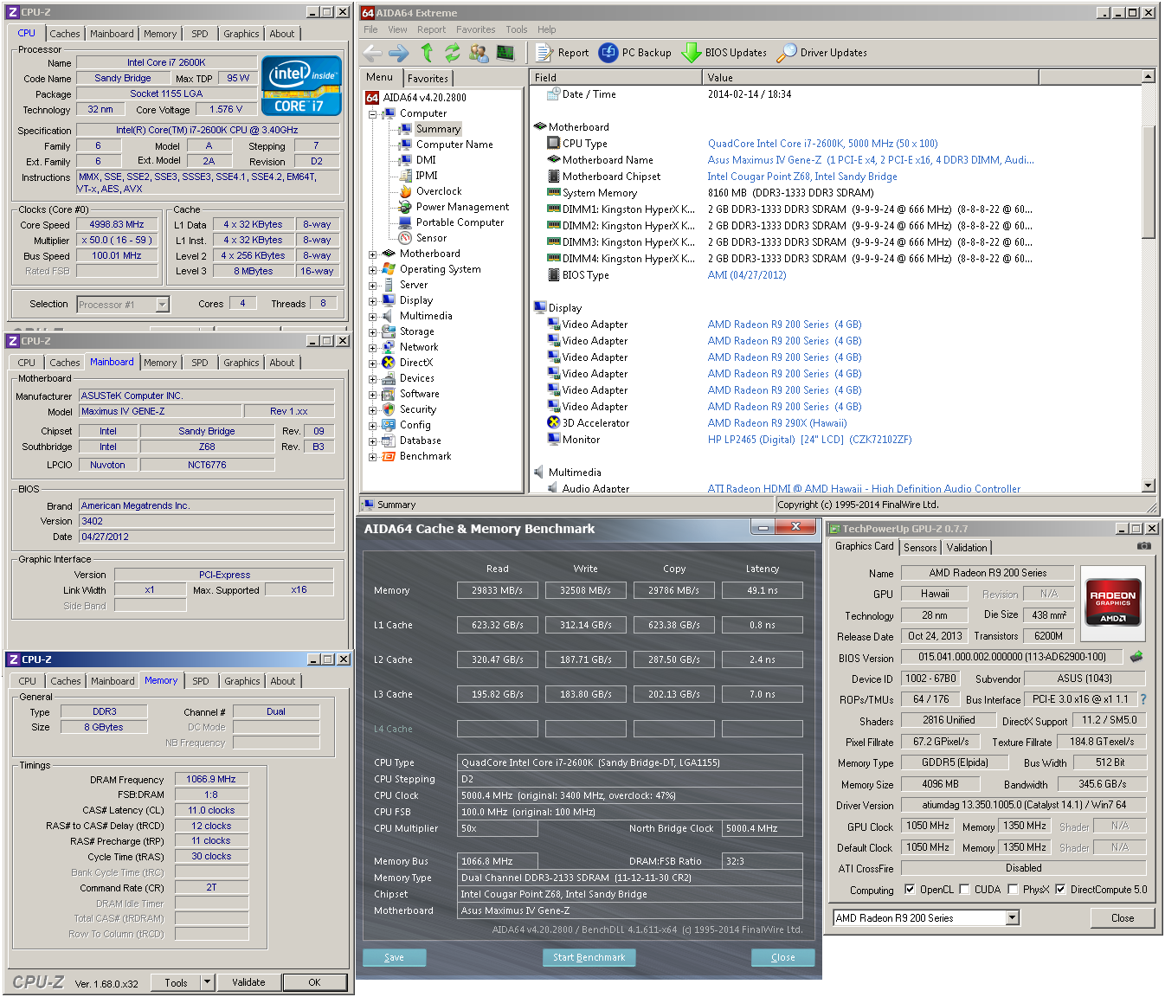This screenshot has height=997, width=1165.
Task: Switch to the Favorites tab in AIDA64 sidebar
Action: [428, 78]
